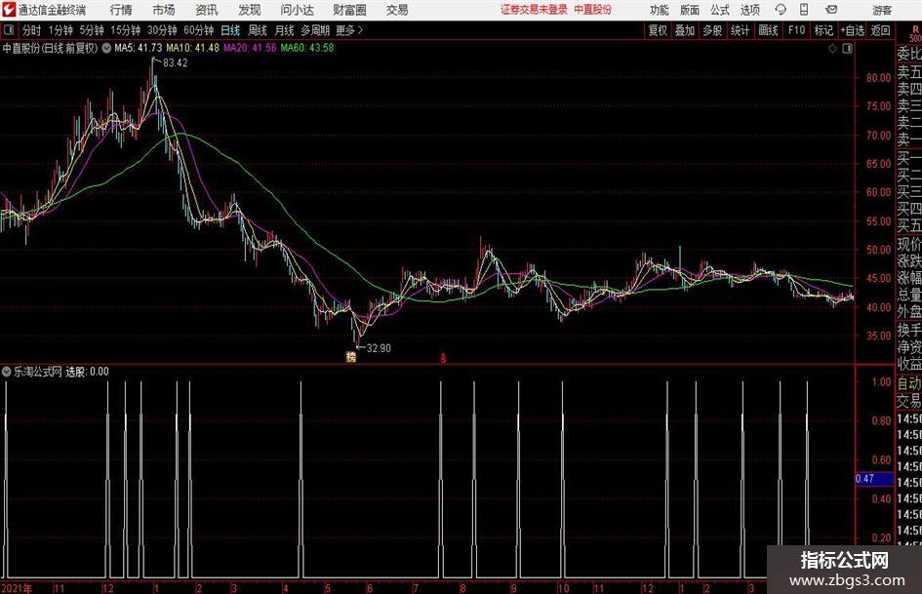This screenshot has width=922, height=594.
Task: Open the 版面 menu
Action: [689, 10]
